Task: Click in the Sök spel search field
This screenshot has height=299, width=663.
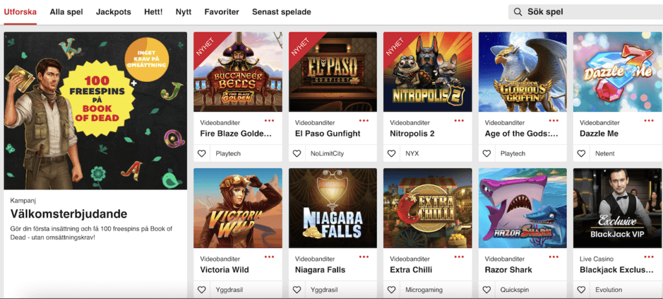Action: [x=585, y=12]
